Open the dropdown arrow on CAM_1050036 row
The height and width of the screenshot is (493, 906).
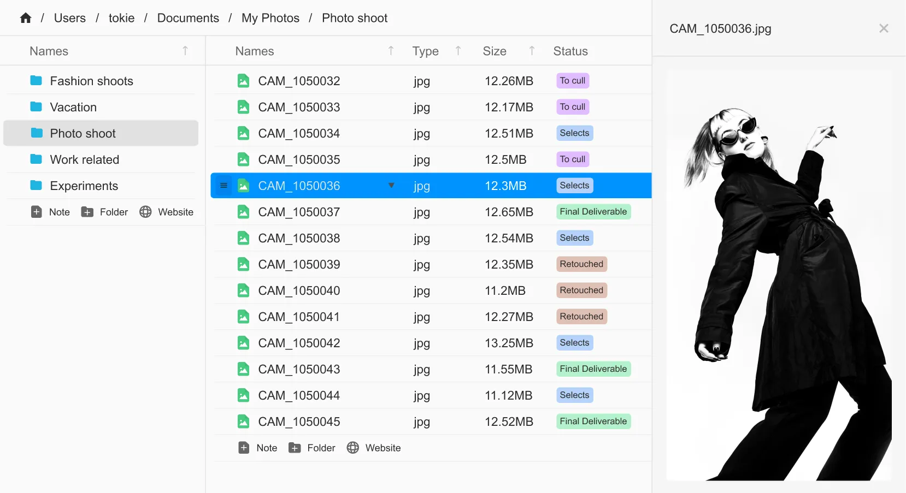pyautogui.click(x=391, y=186)
